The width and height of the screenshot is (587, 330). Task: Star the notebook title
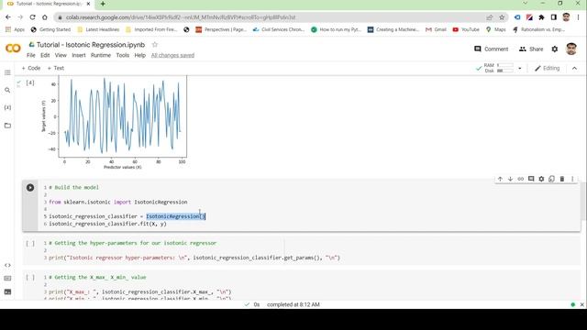(x=155, y=45)
